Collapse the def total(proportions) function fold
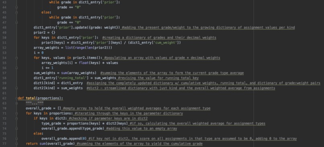The height and width of the screenshot is (147, 324). point(16,98)
